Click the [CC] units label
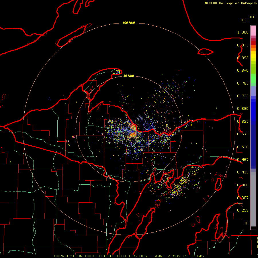The image size is (258, 258). click(245, 20)
